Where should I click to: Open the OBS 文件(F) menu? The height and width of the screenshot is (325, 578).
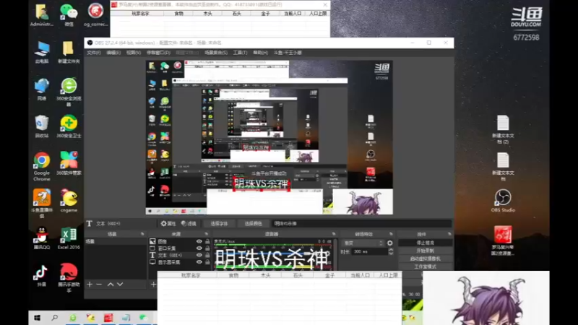94,53
